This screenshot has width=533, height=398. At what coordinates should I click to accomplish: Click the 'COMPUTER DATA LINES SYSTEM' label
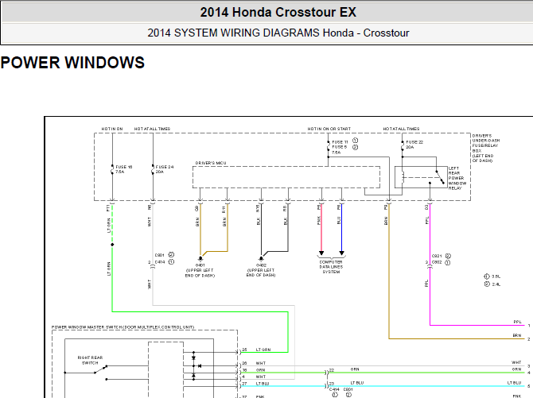331,267
